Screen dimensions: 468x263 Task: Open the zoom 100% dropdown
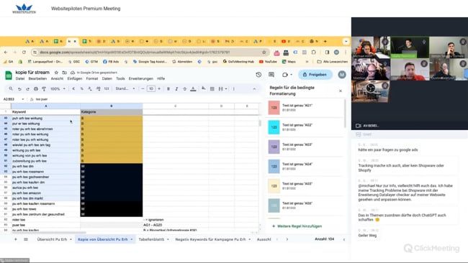pyautogui.click(x=58, y=89)
